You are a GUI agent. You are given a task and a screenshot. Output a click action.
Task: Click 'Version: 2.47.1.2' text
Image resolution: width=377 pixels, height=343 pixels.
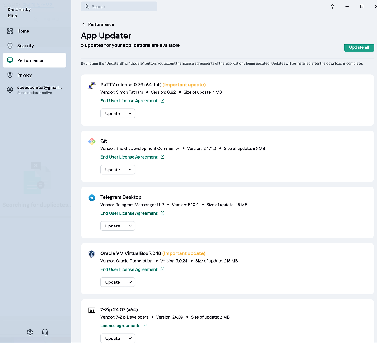tap(201, 149)
